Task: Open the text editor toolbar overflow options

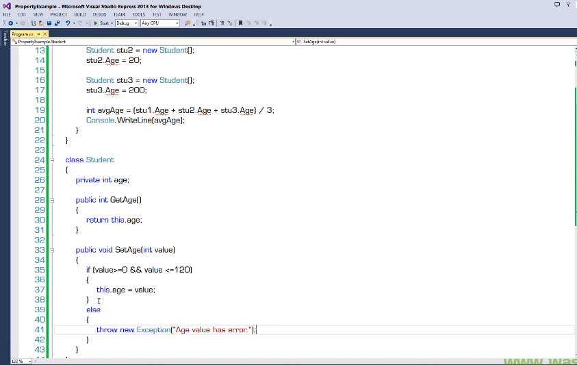Action: [270, 25]
